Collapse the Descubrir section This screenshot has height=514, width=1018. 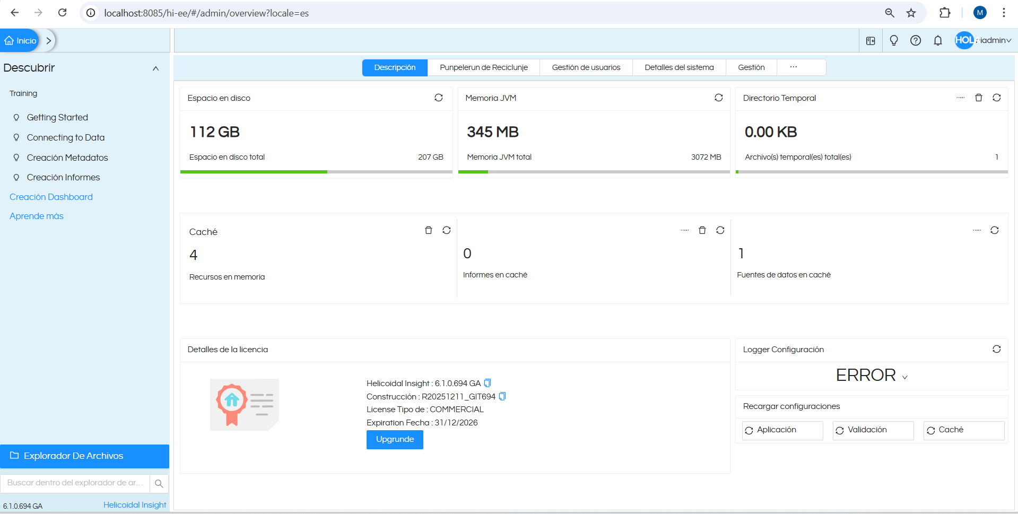click(x=155, y=68)
